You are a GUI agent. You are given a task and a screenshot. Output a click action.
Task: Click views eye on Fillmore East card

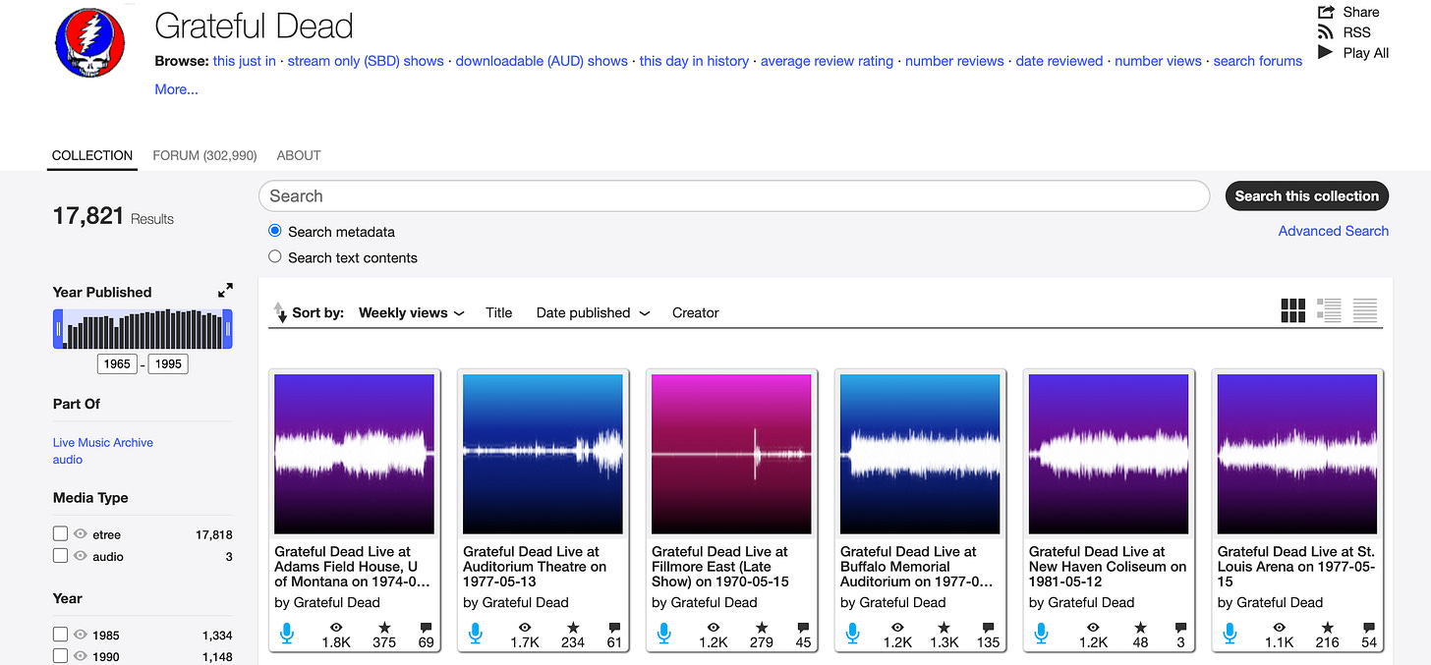(x=714, y=627)
